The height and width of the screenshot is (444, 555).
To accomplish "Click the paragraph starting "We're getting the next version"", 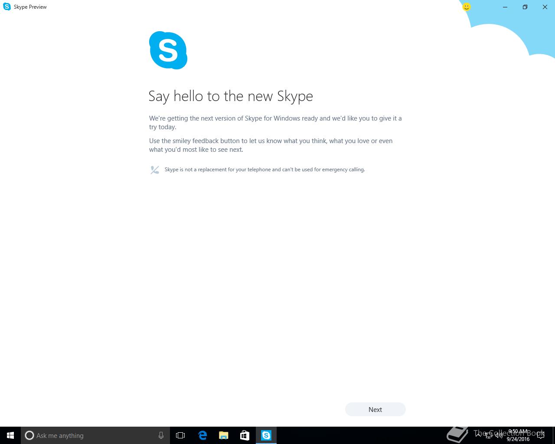I will pyautogui.click(x=275, y=123).
